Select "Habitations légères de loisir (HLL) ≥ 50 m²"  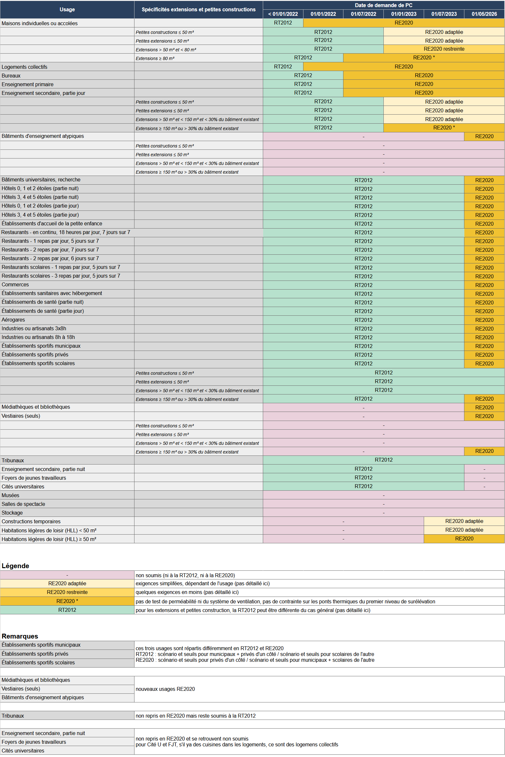coord(67,539)
